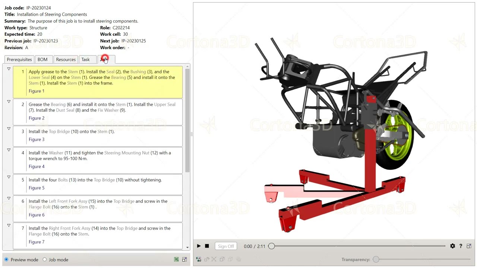Collapse step 1 with its triangle

pyautogui.click(x=9, y=69)
